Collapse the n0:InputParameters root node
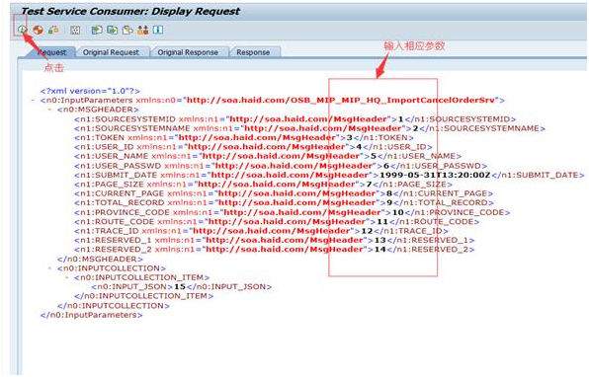Viewport: 589px width, 377px height. pos(33,100)
